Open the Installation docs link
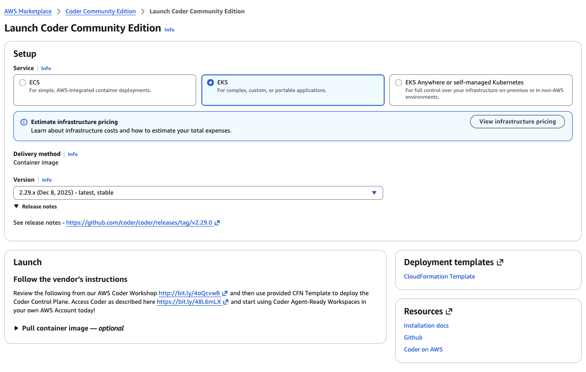This screenshot has width=586, height=372. (426, 325)
